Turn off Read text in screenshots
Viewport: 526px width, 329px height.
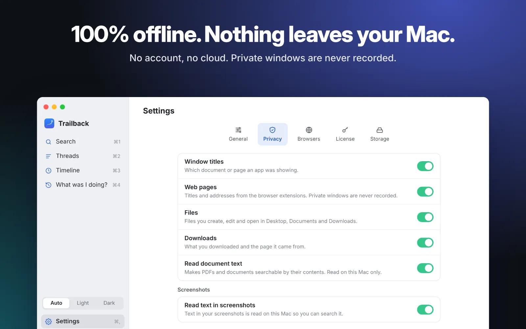(x=425, y=310)
